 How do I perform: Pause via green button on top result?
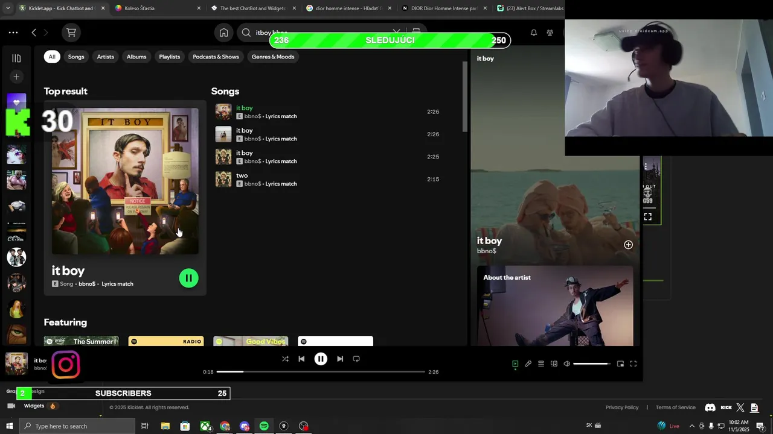pyautogui.click(x=188, y=278)
